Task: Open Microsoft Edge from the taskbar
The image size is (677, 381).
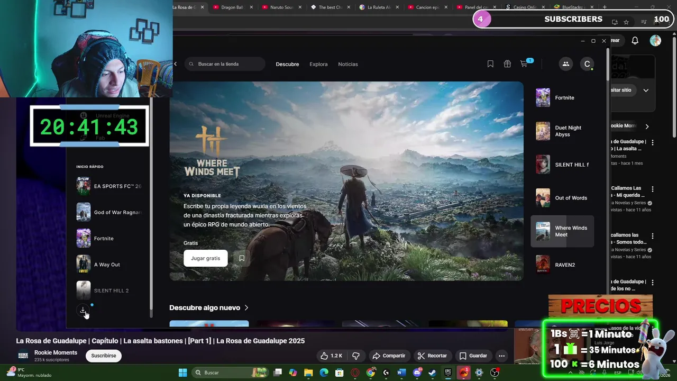Action: click(324, 373)
